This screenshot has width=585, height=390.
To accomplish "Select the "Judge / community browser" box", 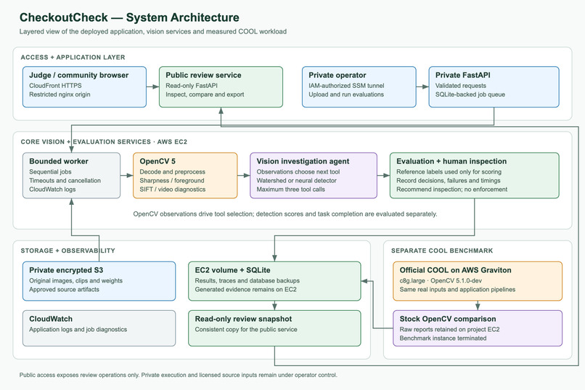I will click(84, 87).
